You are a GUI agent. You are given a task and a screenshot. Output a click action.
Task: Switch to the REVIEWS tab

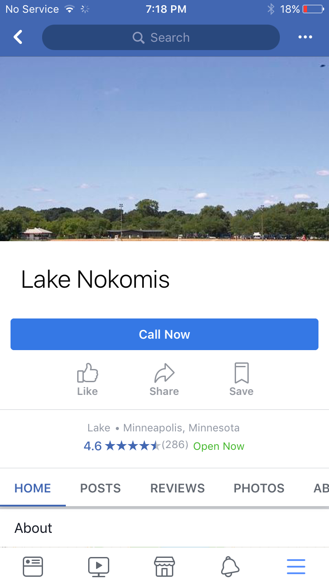(178, 488)
